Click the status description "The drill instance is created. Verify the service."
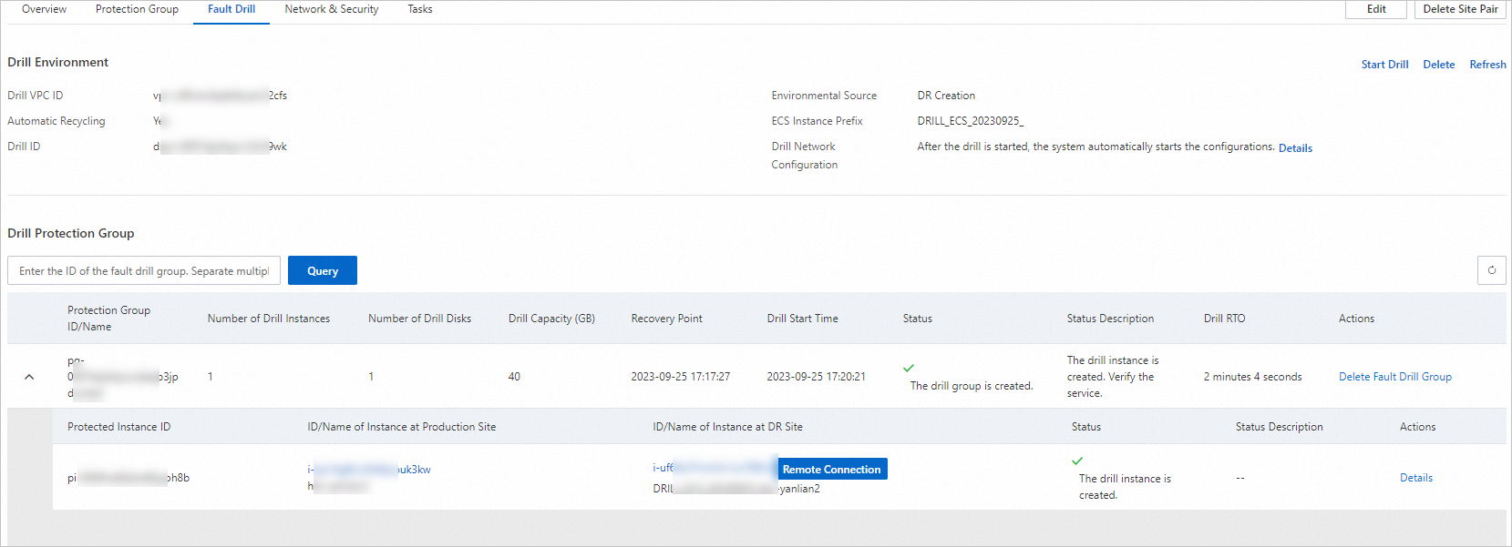 point(1113,377)
